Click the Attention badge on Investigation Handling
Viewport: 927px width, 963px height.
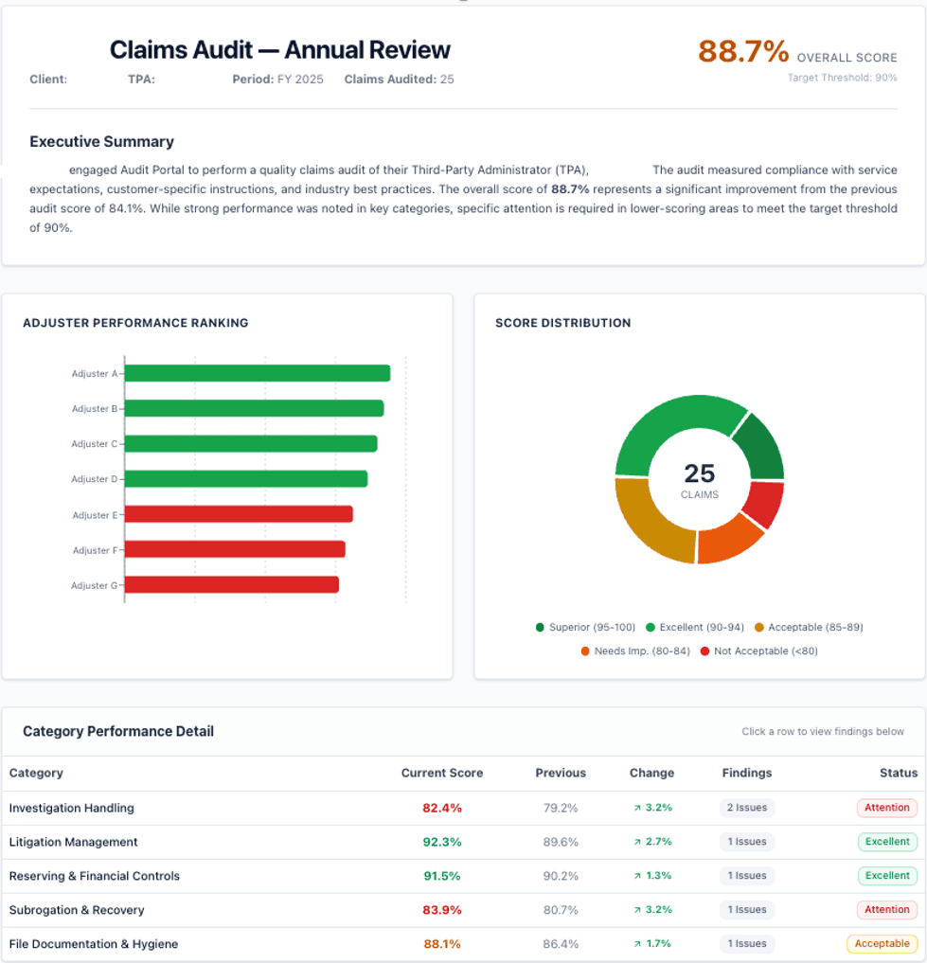886,808
